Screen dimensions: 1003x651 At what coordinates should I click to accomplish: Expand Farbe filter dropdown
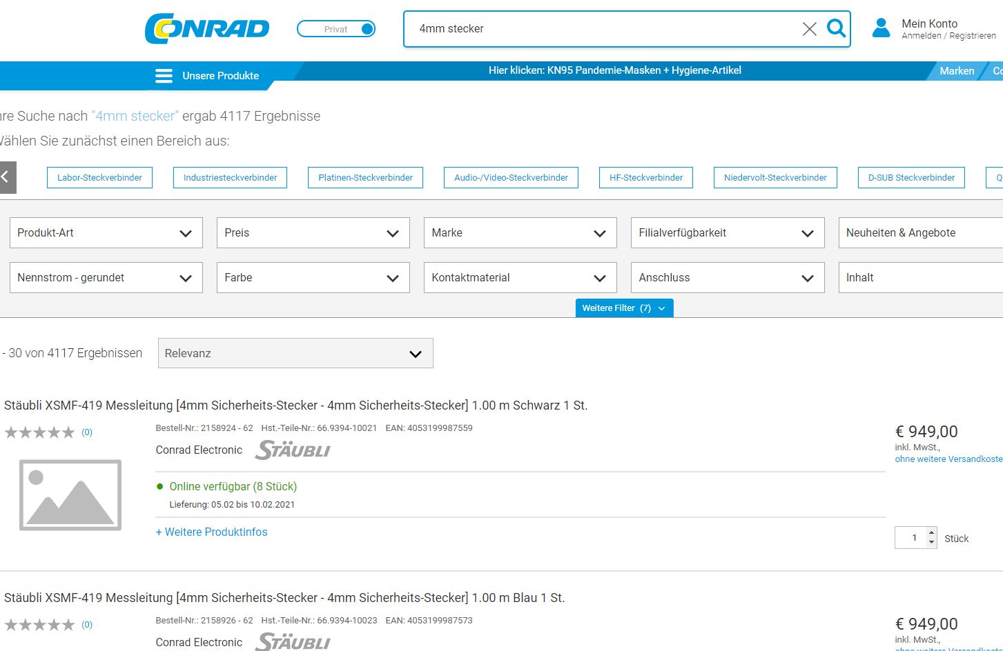pyautogui.click(x=313, y=278)
